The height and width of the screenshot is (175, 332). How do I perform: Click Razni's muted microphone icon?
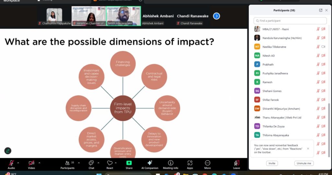pyautogui.click(x=318, y=29)
